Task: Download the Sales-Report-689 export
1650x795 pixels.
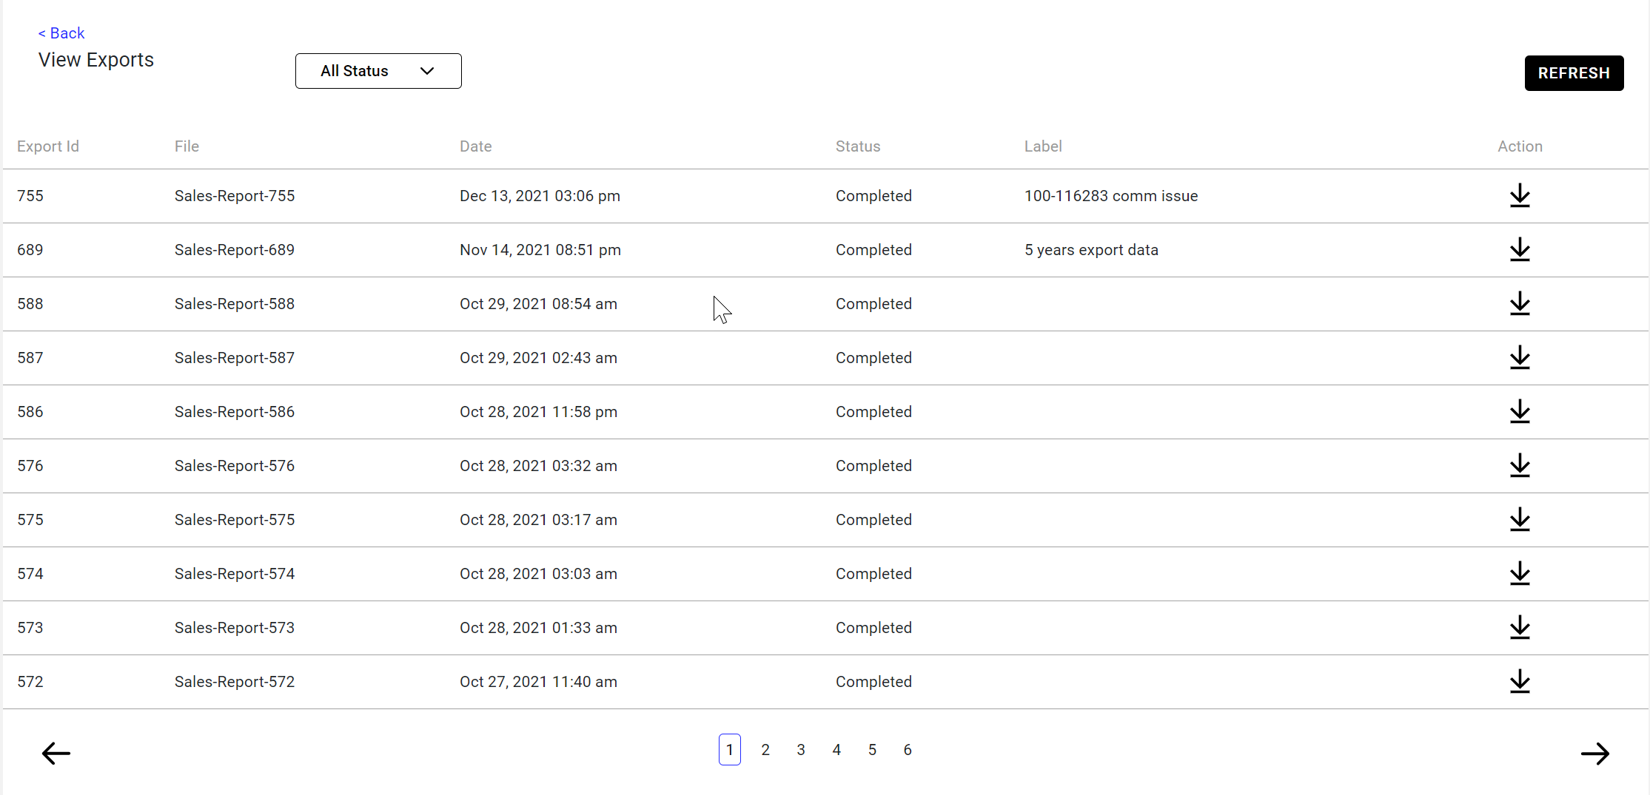Action: pyautogui.click(x=1519, y=250)
